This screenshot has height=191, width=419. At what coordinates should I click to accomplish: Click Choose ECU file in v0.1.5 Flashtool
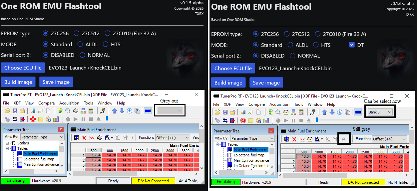(x=23, y=68)
